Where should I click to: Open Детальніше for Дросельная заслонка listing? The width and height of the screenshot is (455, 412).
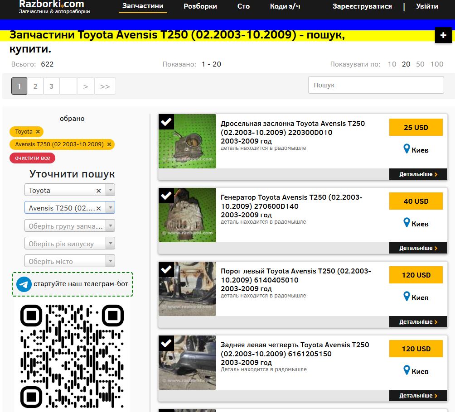(418, 174)
